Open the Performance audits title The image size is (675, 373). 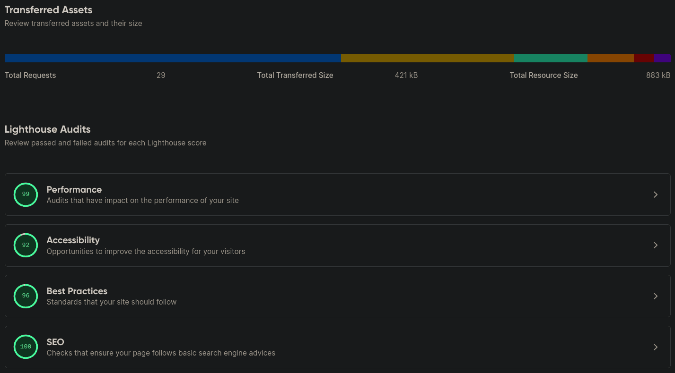[74, 189]
